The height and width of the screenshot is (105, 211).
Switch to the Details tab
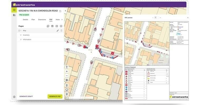click(25, 19)
